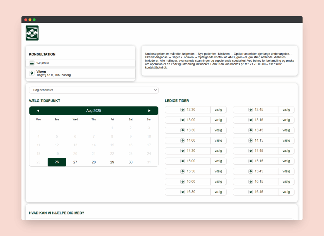Select vælg next to 13:15

tap(286, 120)
